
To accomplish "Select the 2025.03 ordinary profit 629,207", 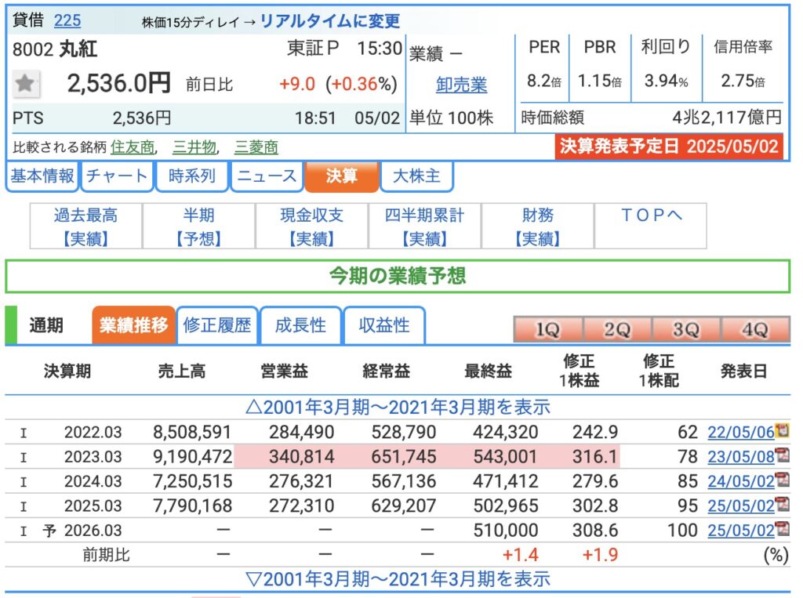I will click(404, 506).
